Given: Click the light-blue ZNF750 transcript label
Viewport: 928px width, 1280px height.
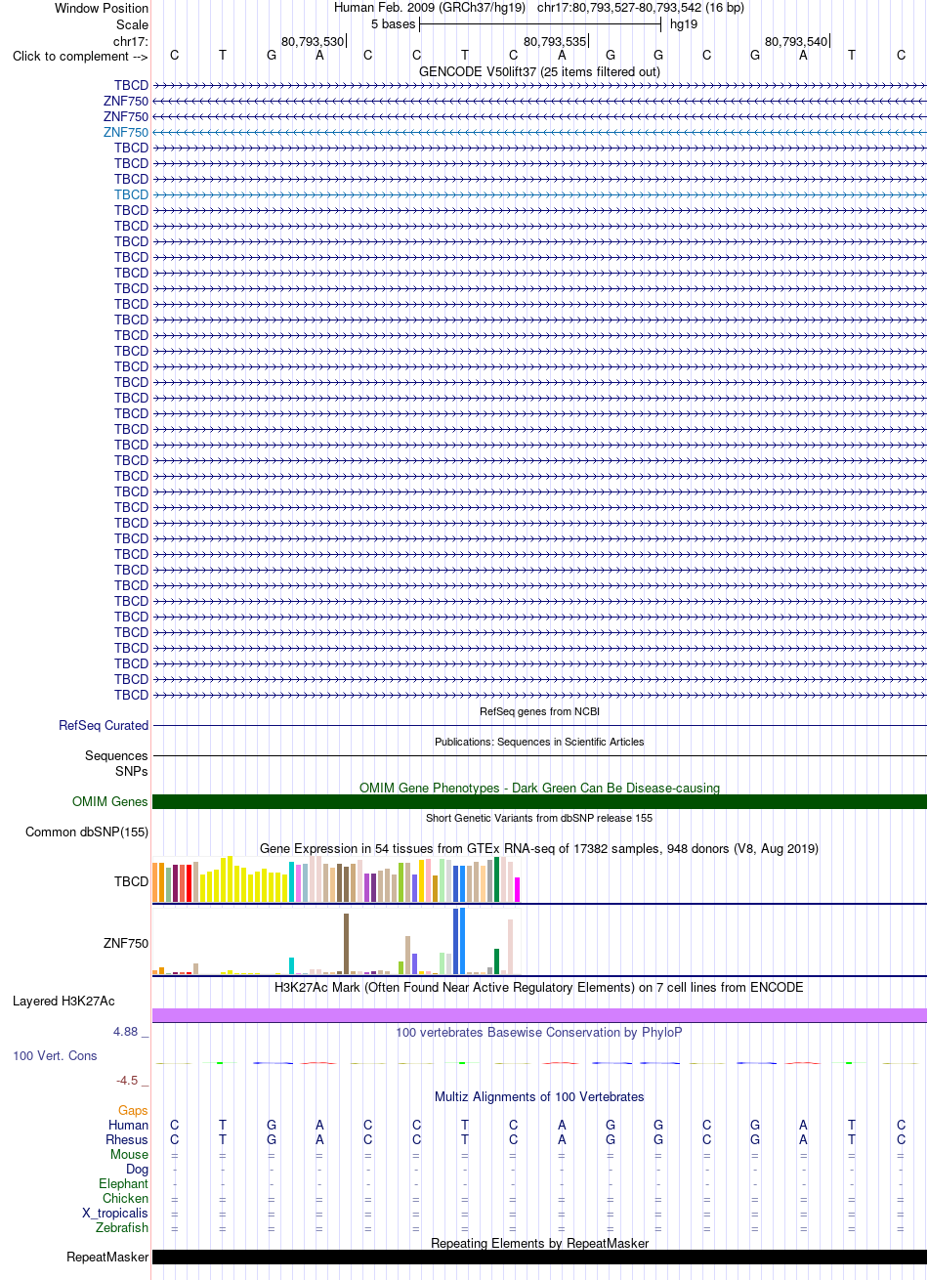Looking at the screenshot, I should (x=126, y=132).
